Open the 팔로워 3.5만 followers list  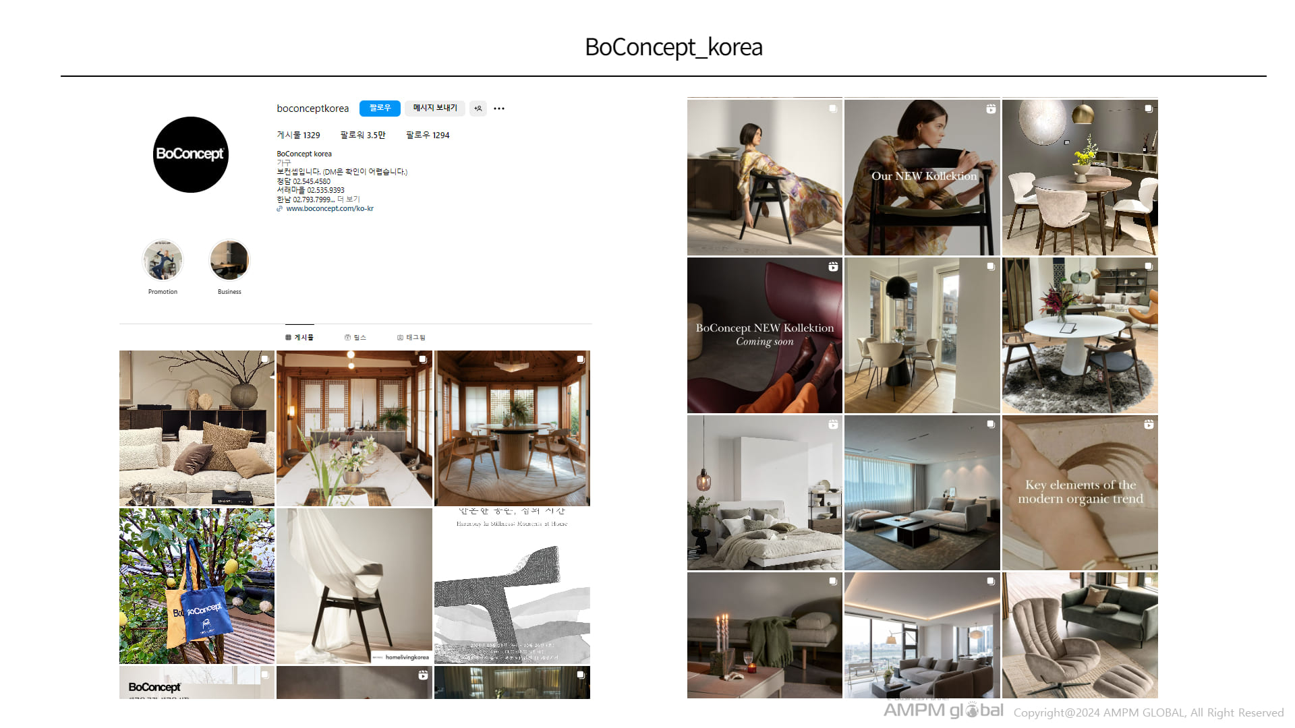click(x=363, y=135)
